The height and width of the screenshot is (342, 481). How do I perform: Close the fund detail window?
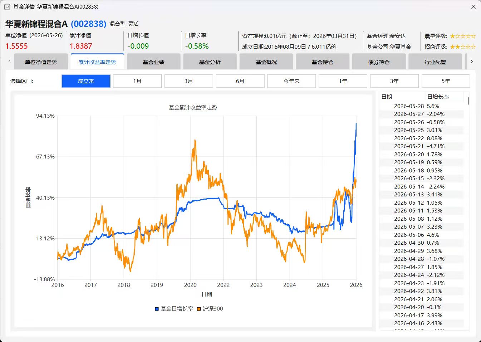473,7
